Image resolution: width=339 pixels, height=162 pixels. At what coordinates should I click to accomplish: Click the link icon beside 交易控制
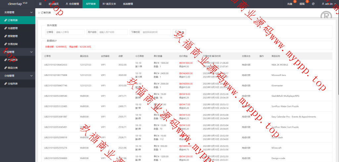pos(5,44)
